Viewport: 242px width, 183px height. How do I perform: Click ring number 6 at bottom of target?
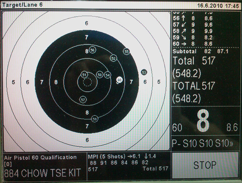point(87,140)
